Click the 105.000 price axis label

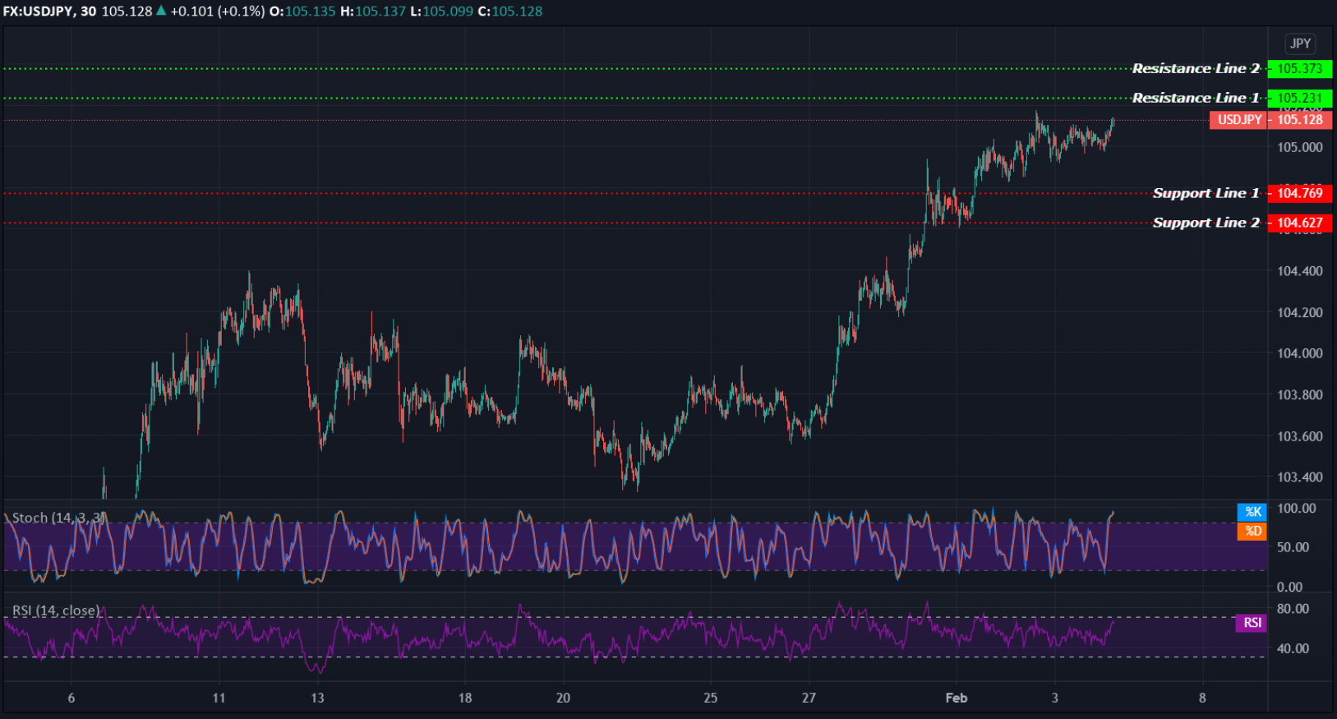tap(1299, 147)
